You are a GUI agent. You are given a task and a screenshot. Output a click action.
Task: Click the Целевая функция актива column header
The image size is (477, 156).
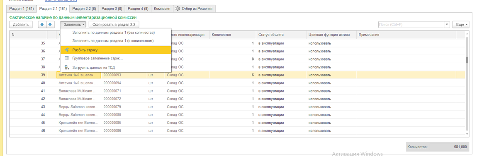331,35
